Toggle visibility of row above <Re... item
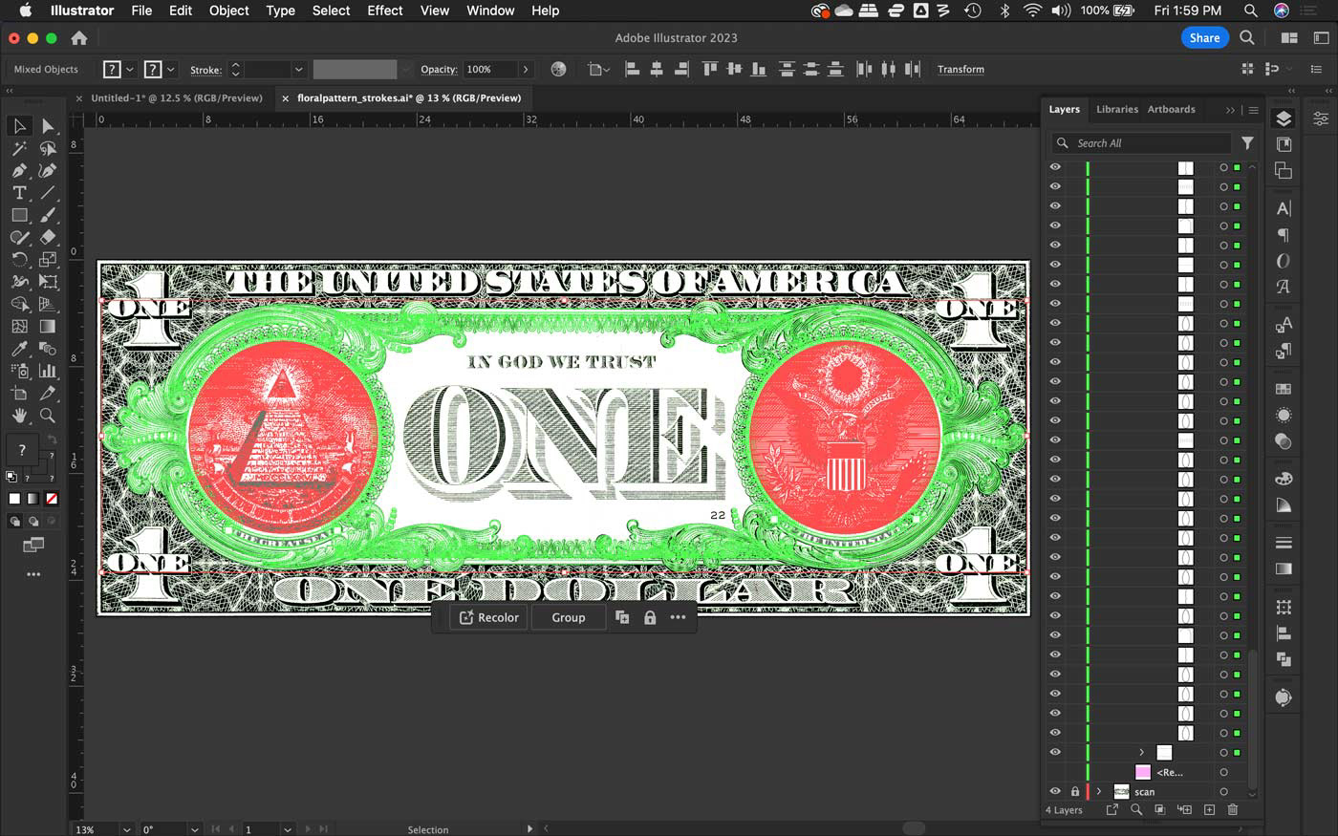Screen dimensions: 1338x836 [x=1055, y=753]
